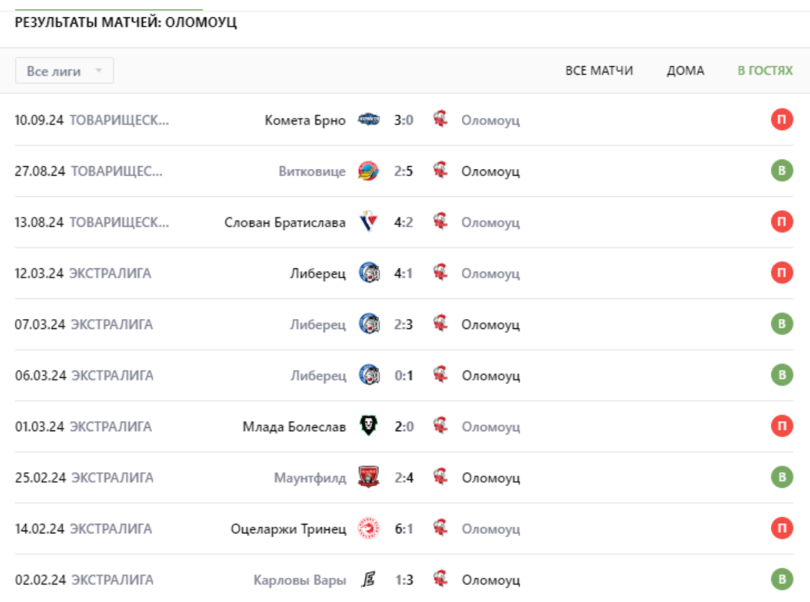810x602 pixels.
Task: Click the Vitkovice team logo
Action: click(x=369, y=172)
